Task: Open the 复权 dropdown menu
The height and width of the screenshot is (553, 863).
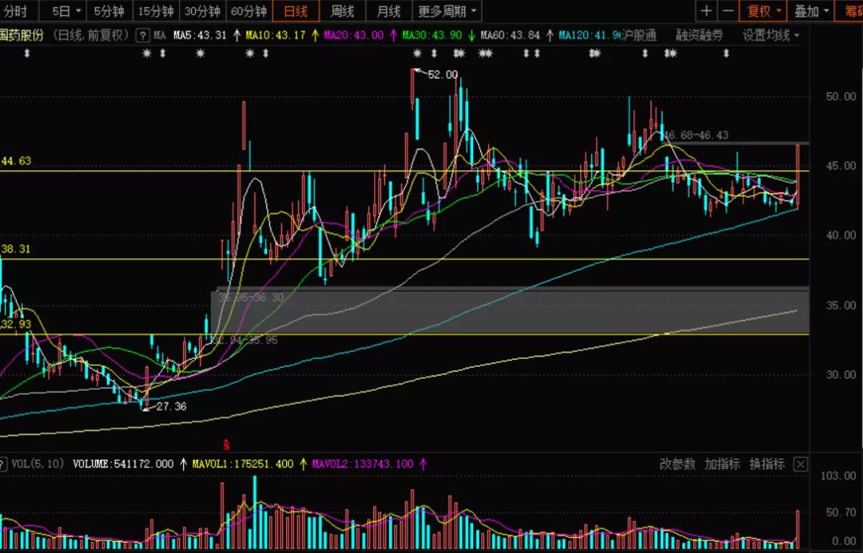Action: (764, 11)
